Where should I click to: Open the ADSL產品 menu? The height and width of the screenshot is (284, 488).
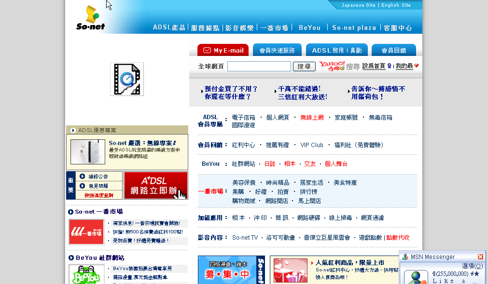point(169,27)
